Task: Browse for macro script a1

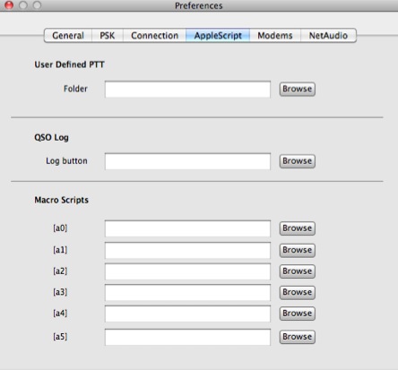Action: click(x=298, y=250)
